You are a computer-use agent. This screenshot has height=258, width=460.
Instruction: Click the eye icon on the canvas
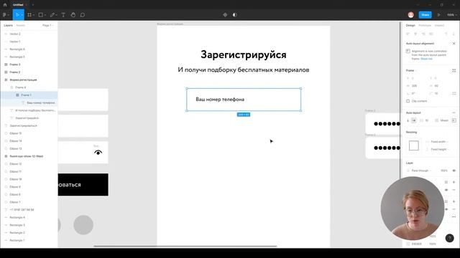(x=98, y=153)
